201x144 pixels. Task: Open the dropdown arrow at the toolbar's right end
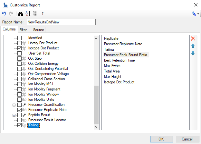[x=198, y=14]
